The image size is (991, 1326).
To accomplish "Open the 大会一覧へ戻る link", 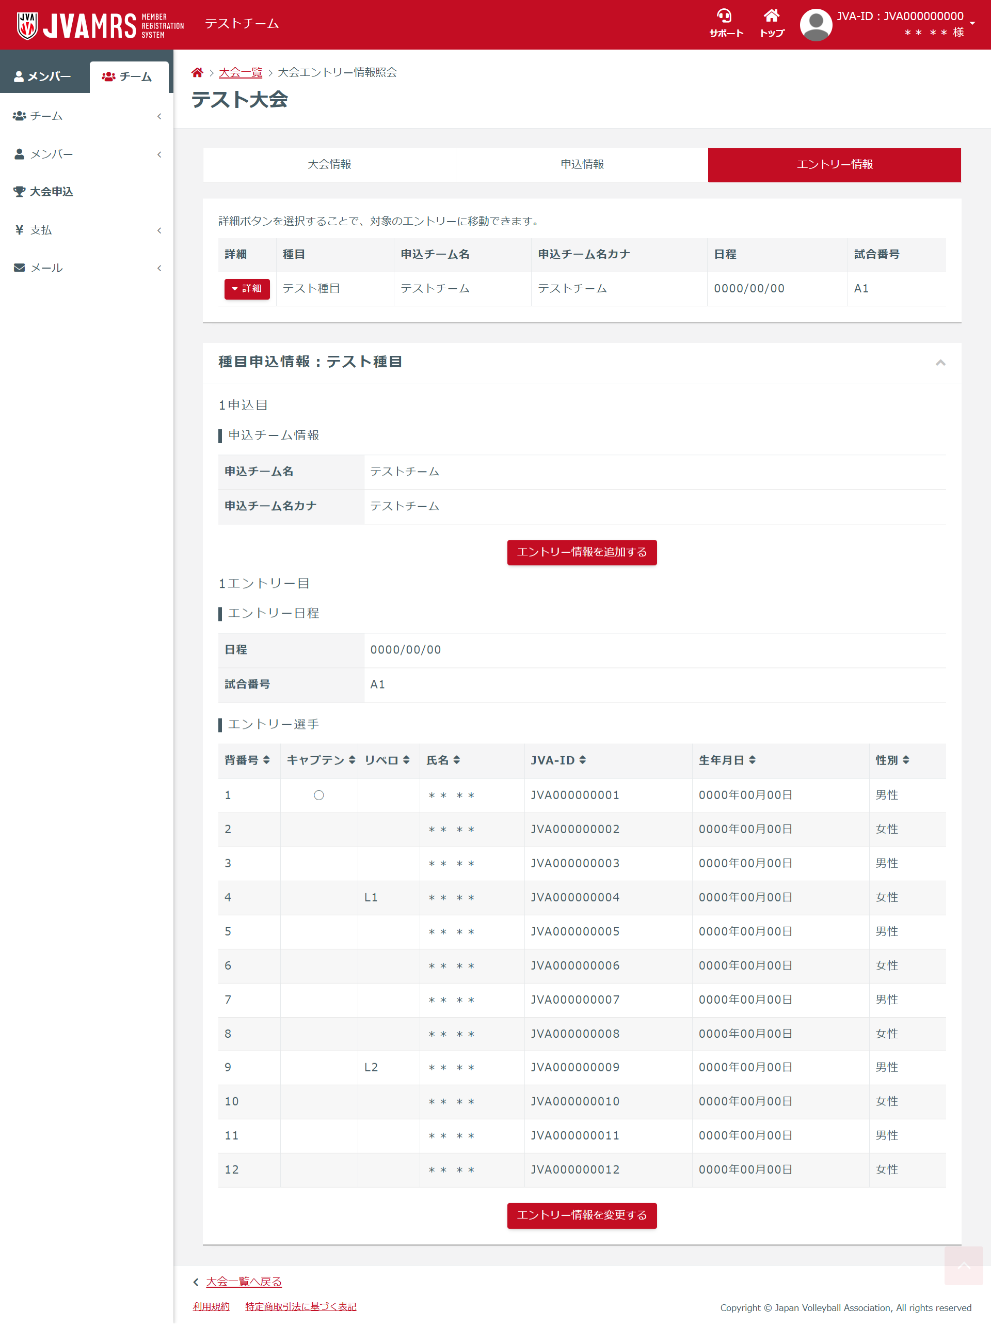I will (243, 1282).
